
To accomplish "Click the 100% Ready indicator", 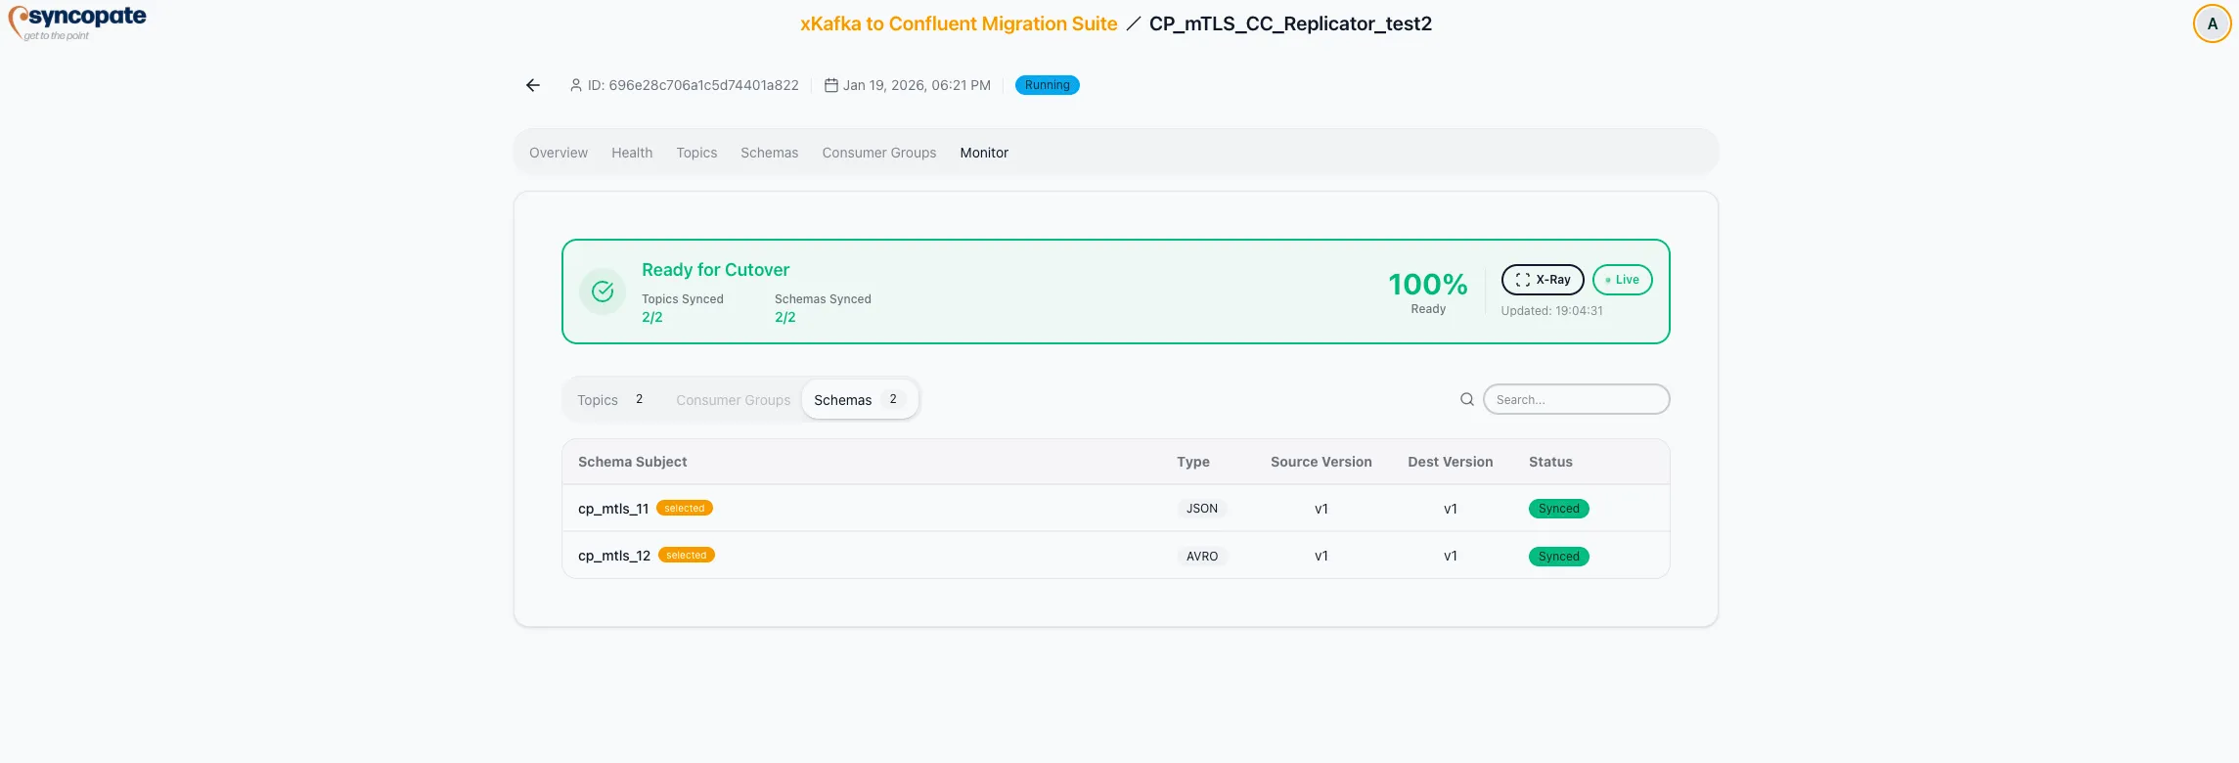I will [x=1428, y=292].
